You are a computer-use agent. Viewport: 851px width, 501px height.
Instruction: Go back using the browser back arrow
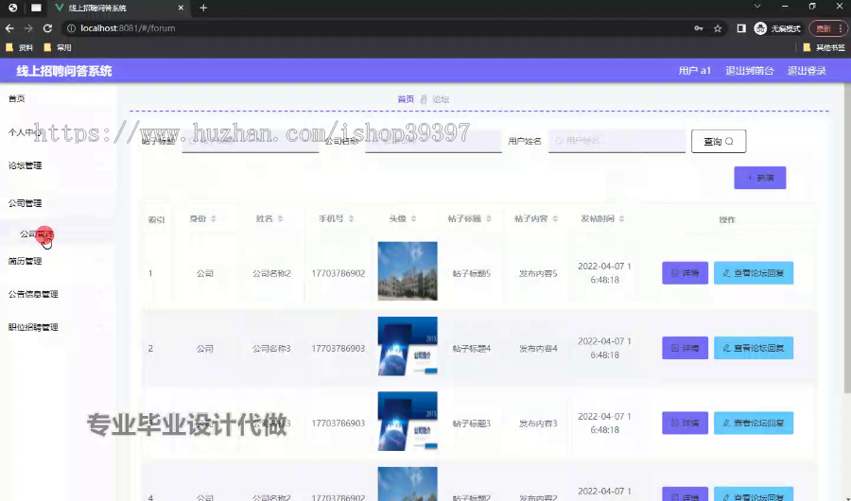(9, 28)
